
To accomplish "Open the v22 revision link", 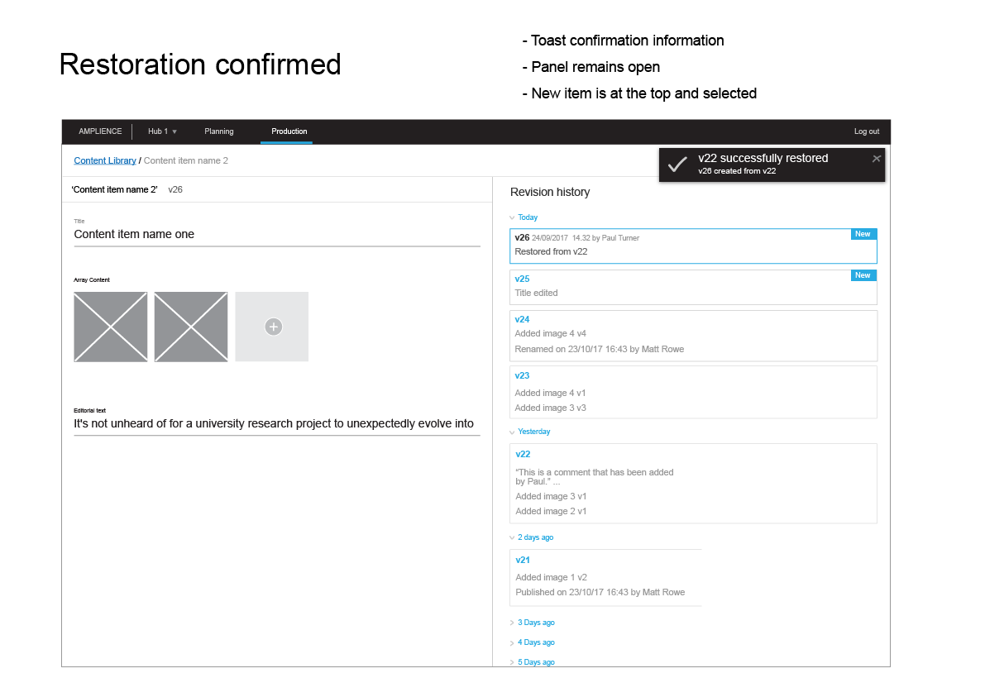I will pyautogui.click(x=523, y=454).
